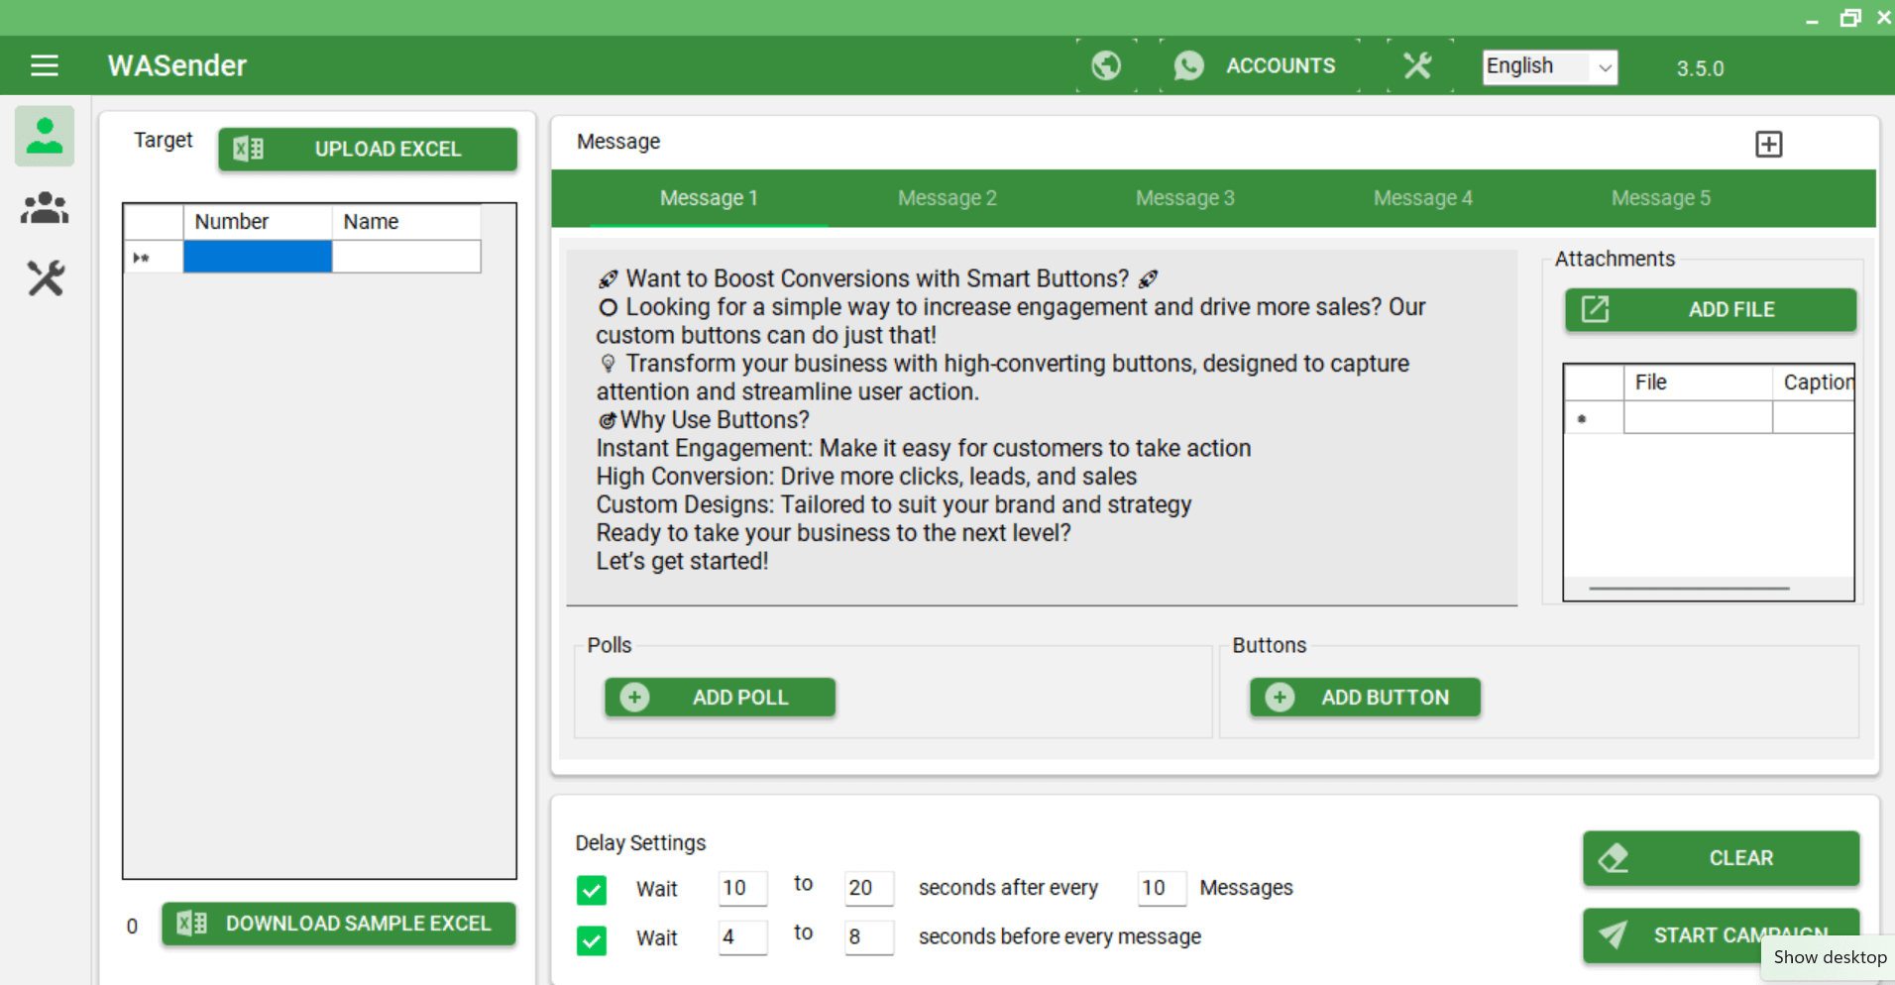Click the Name column header
1895x985 pixels.
406,222
